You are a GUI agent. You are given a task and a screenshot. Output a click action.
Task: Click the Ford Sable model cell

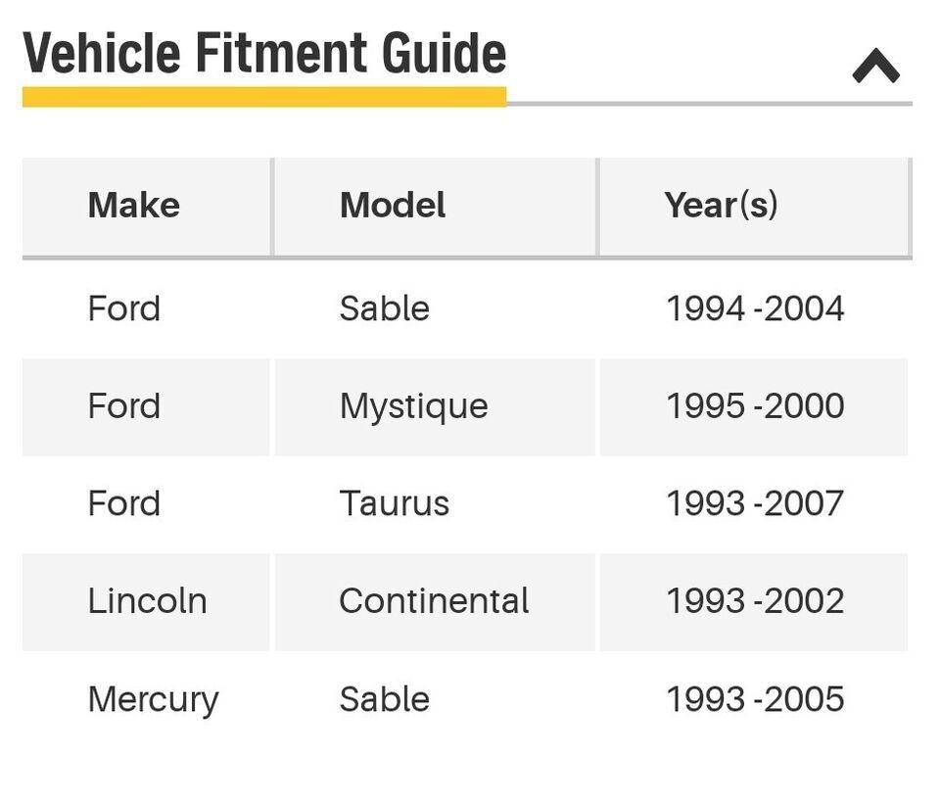coord(384,308)
